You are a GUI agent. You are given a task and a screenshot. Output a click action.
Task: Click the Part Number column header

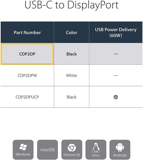point(27,32)
